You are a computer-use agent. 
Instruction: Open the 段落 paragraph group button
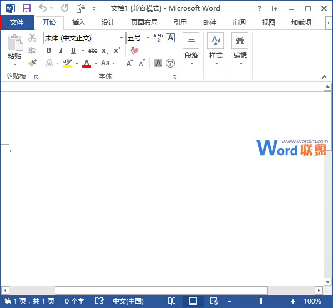point(191,49)
